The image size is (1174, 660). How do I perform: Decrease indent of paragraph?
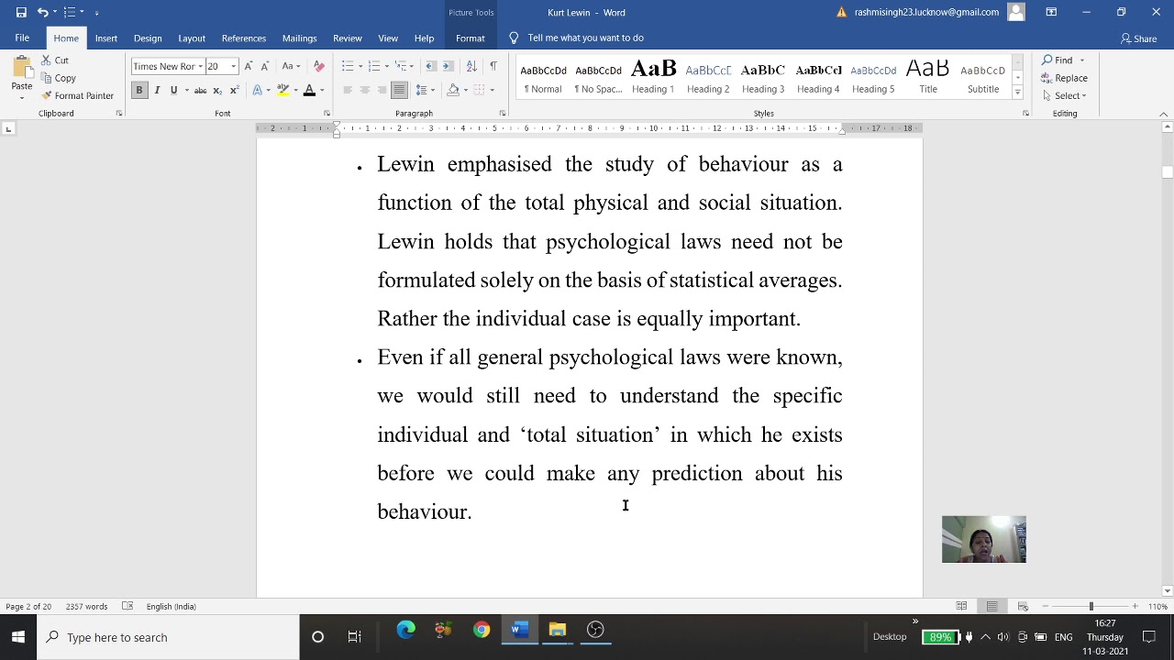coord(430,66)
